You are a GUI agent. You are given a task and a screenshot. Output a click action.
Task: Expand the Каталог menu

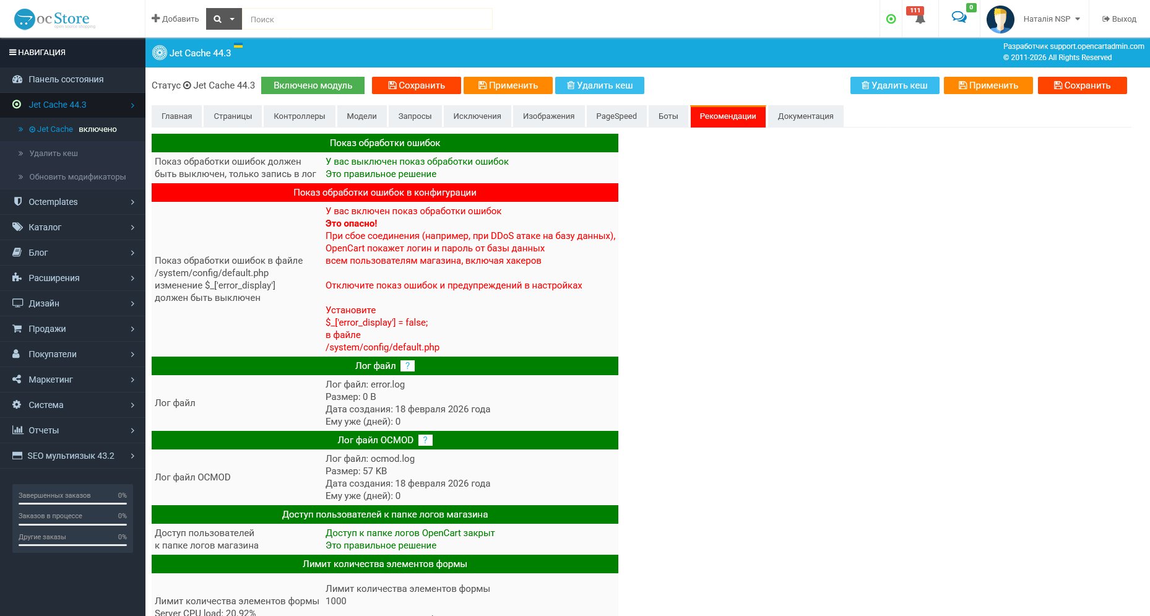pos(72,227)
